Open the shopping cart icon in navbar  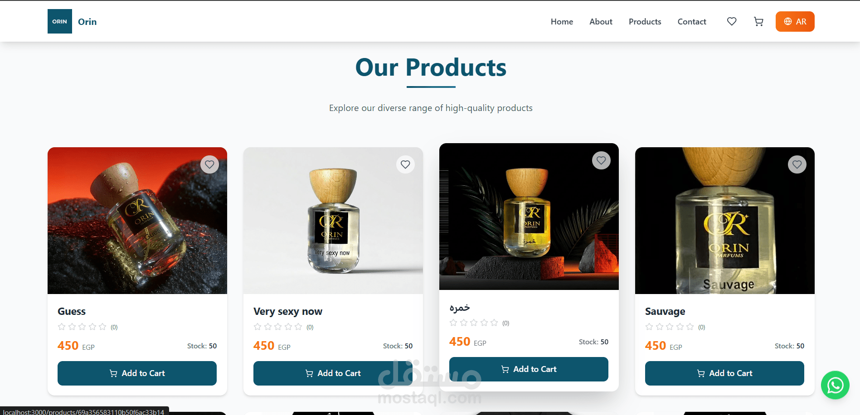point(758,21)
